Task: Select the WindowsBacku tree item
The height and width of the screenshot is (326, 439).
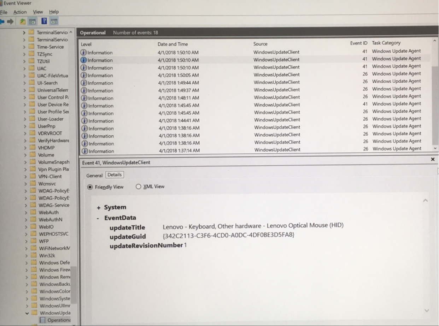Action: click(x=55, y=284)
